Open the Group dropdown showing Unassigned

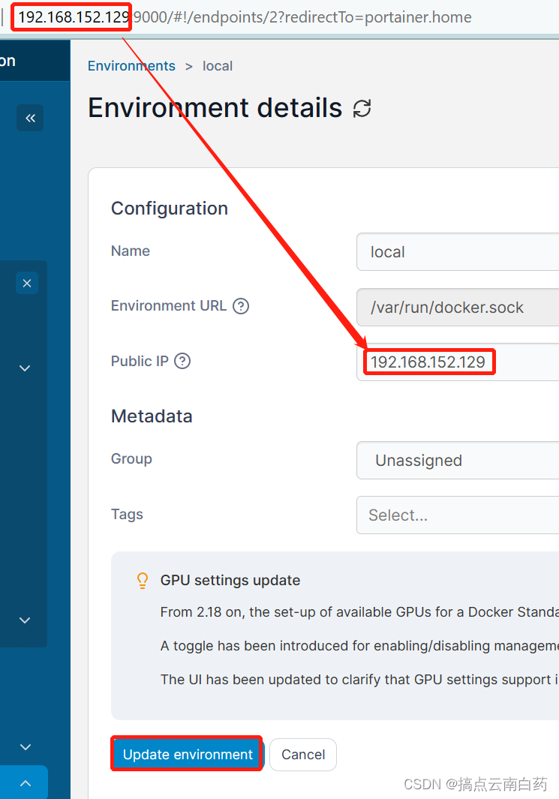(x=458, y=460)
